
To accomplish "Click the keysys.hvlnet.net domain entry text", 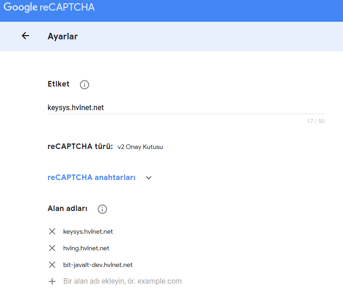I will [88, 231].
